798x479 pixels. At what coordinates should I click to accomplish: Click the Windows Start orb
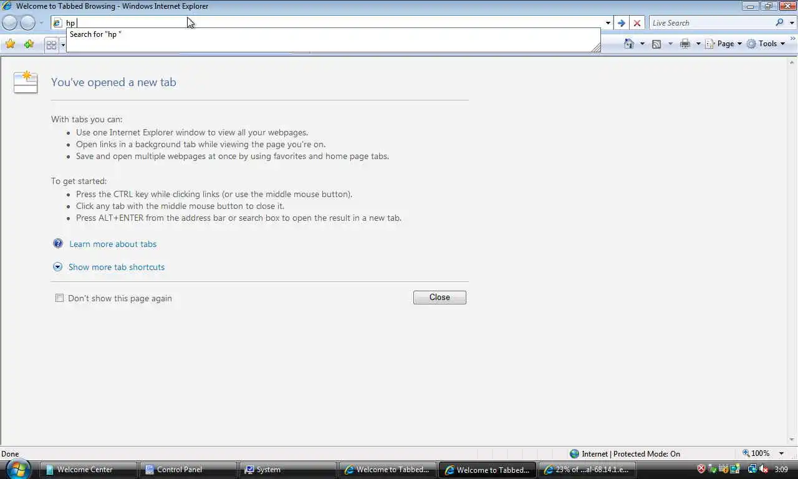click(18, 468)
